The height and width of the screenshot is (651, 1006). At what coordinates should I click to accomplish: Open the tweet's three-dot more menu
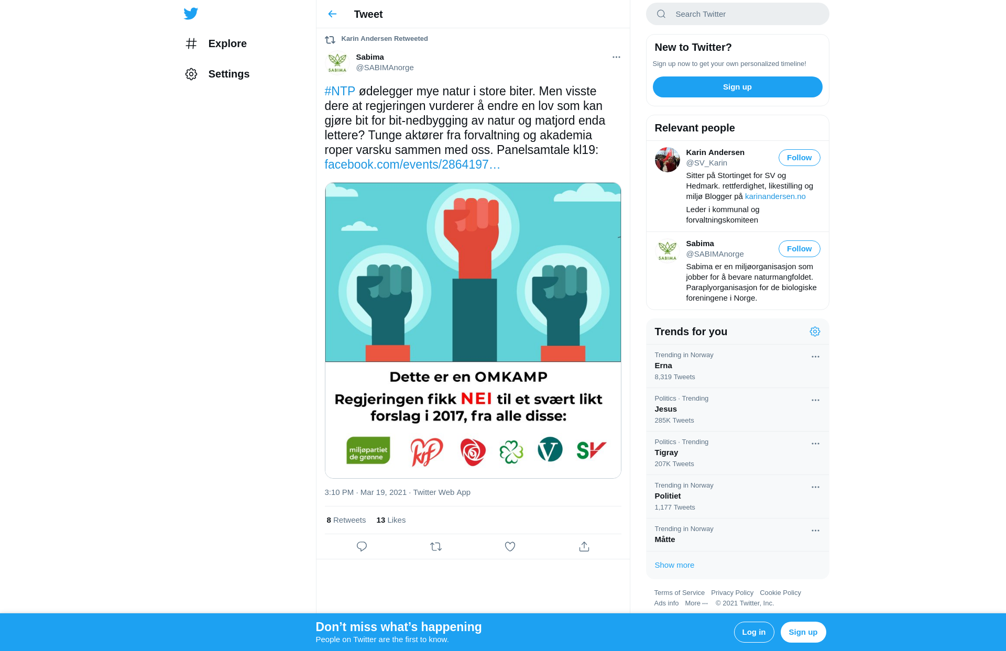coord(616,57)
